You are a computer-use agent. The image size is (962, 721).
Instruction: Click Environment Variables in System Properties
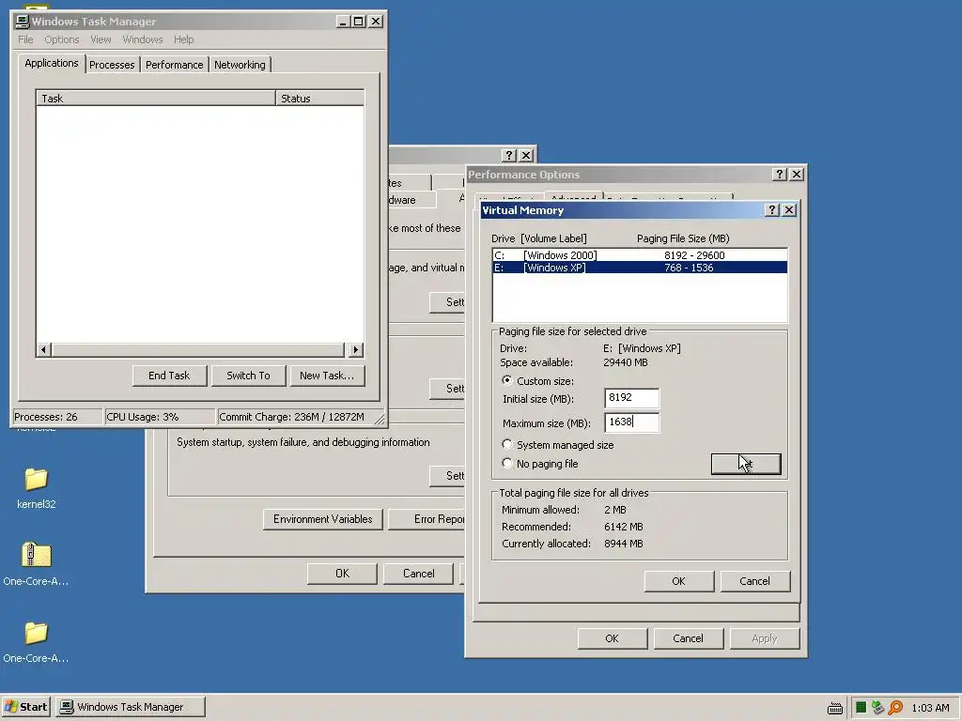pyautogui.click(x=323, y=519)
